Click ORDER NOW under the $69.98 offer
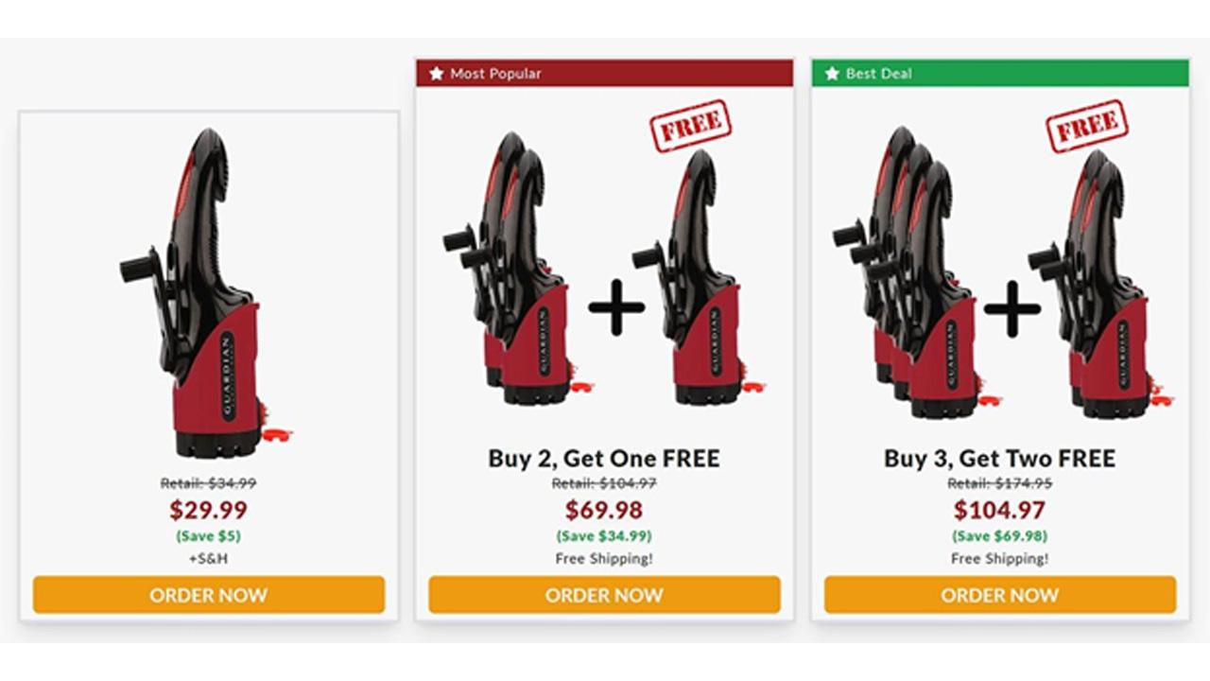The width and height of the screenshot is (1210, 681). click(x=604, y=595)
